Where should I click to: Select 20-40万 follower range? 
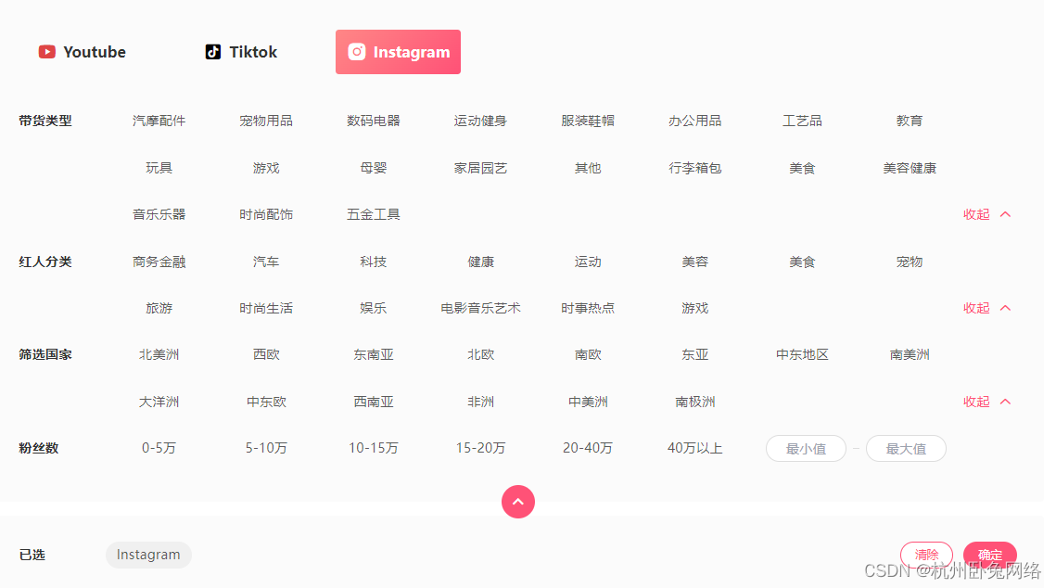pos(587,448)
